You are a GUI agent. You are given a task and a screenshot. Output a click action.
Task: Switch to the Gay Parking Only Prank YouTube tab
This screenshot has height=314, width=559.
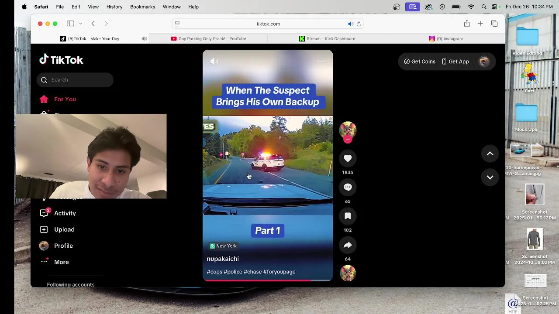(x=208, y=39)
